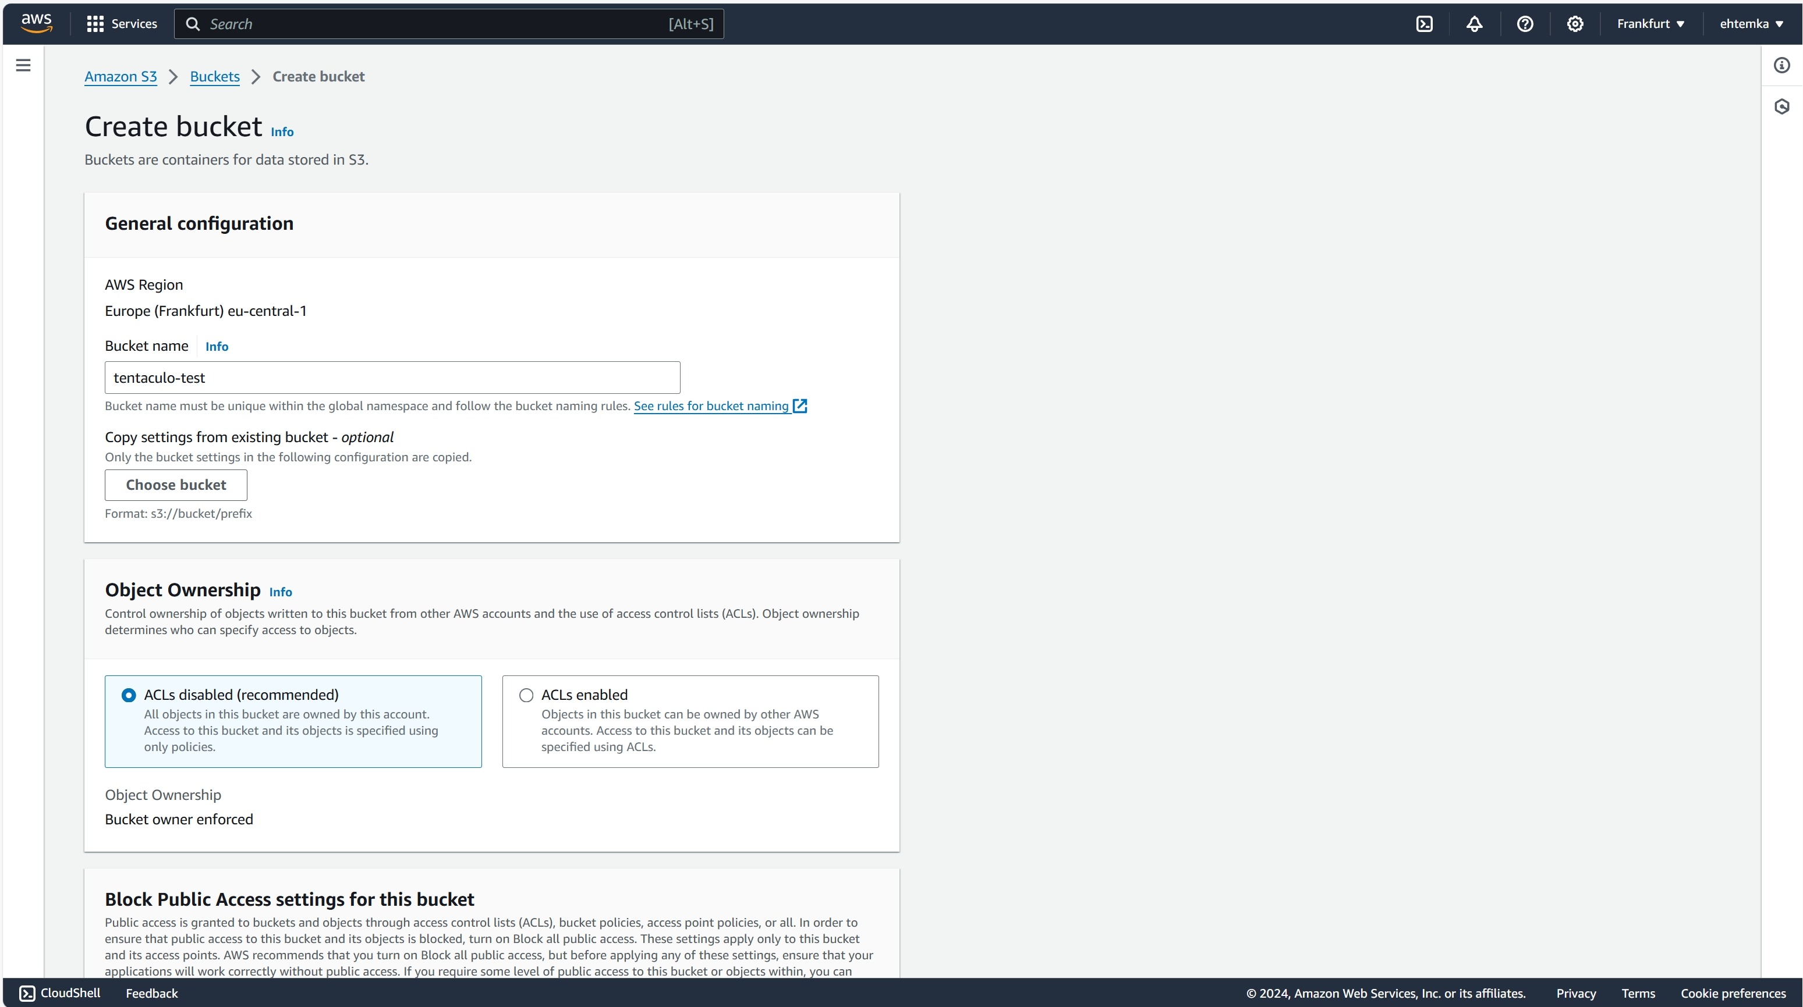Click the General configuration heading
This screenshot has width=1803, height=1007.
pyautogui.click(x=200, y=223)
